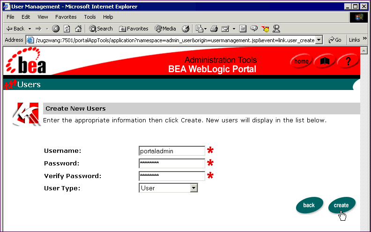Screen dimensions: 371x232
Task: Click the green create button
Action: coord(341,205)
